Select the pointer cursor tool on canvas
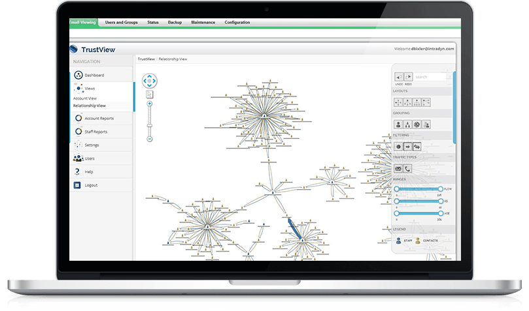529x311 pixels. [150, 93]
